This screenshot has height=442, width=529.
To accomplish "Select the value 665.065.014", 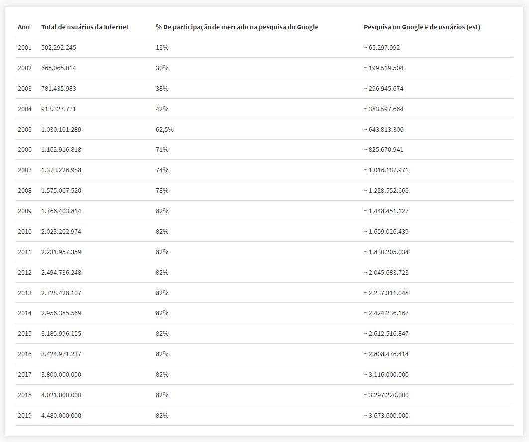I will [x=59, y=68].
